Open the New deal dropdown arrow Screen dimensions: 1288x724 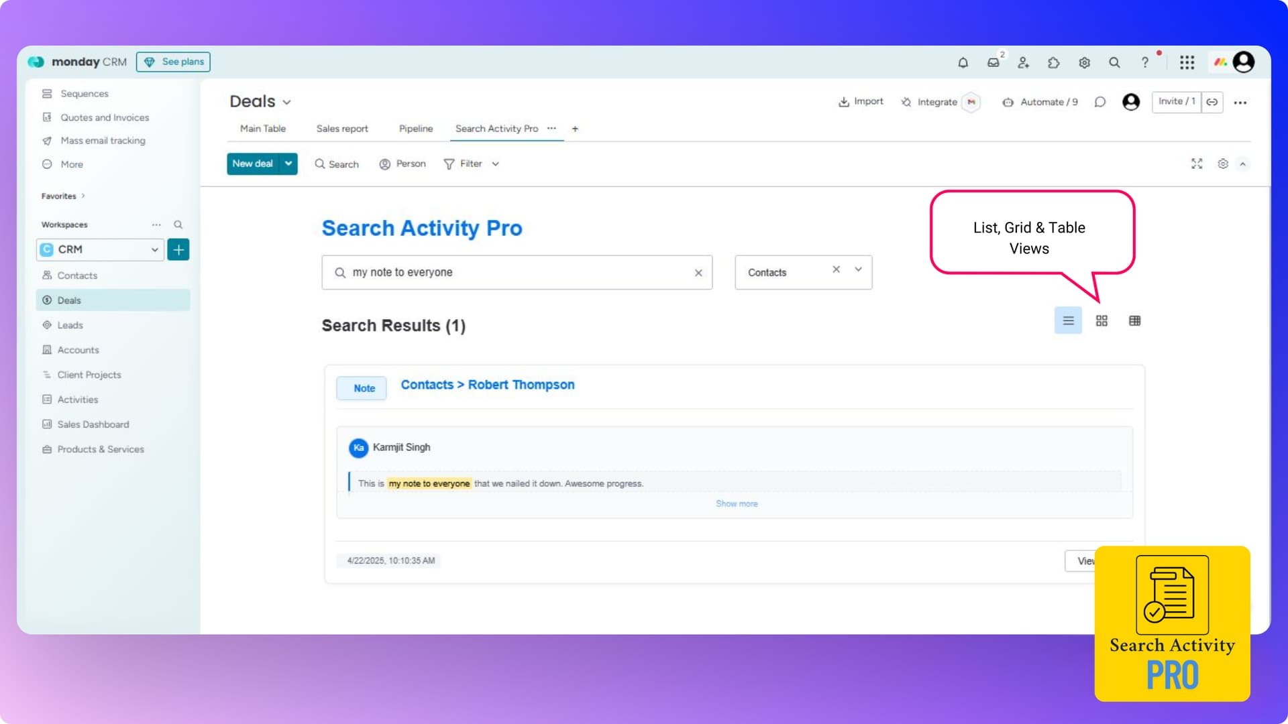(288, 164)
